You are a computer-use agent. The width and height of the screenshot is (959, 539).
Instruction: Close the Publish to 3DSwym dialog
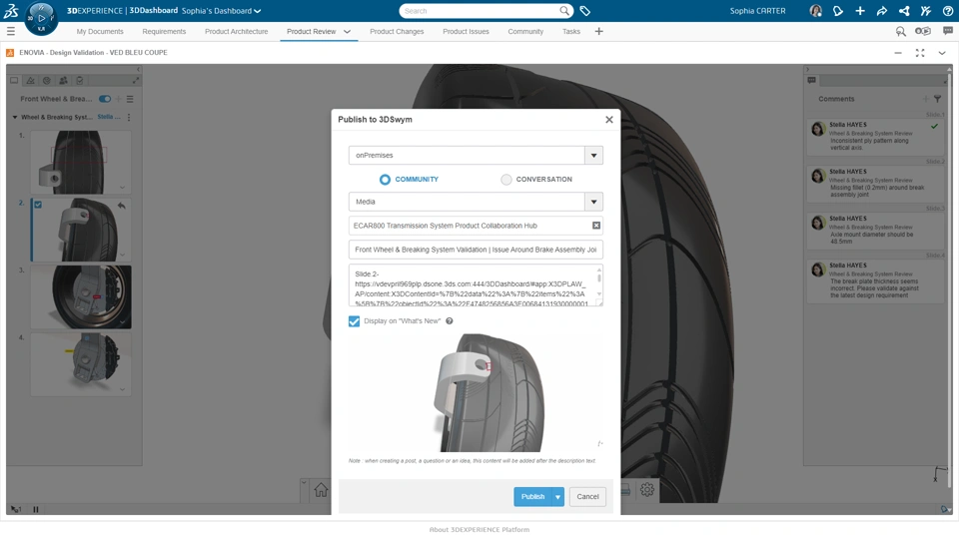(609, 120)
